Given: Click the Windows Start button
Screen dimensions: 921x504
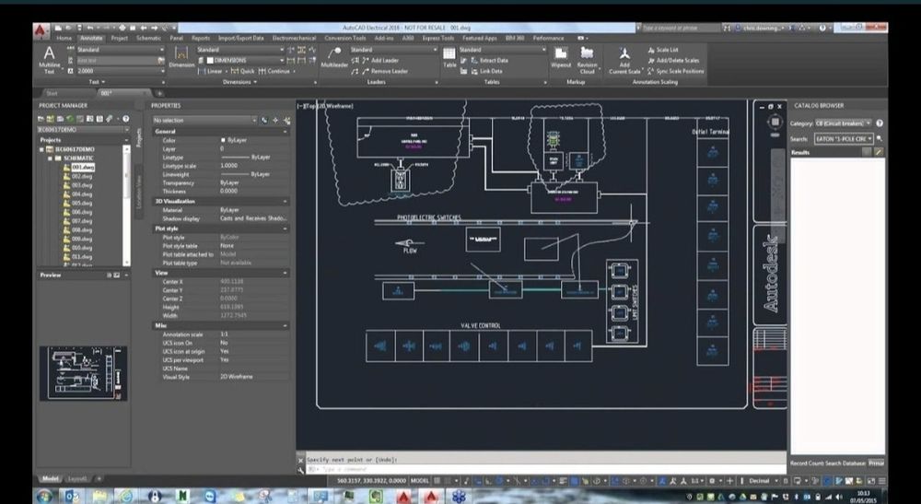Looking at the screenshot, I should pyautogui.click(x=44, y=497).
